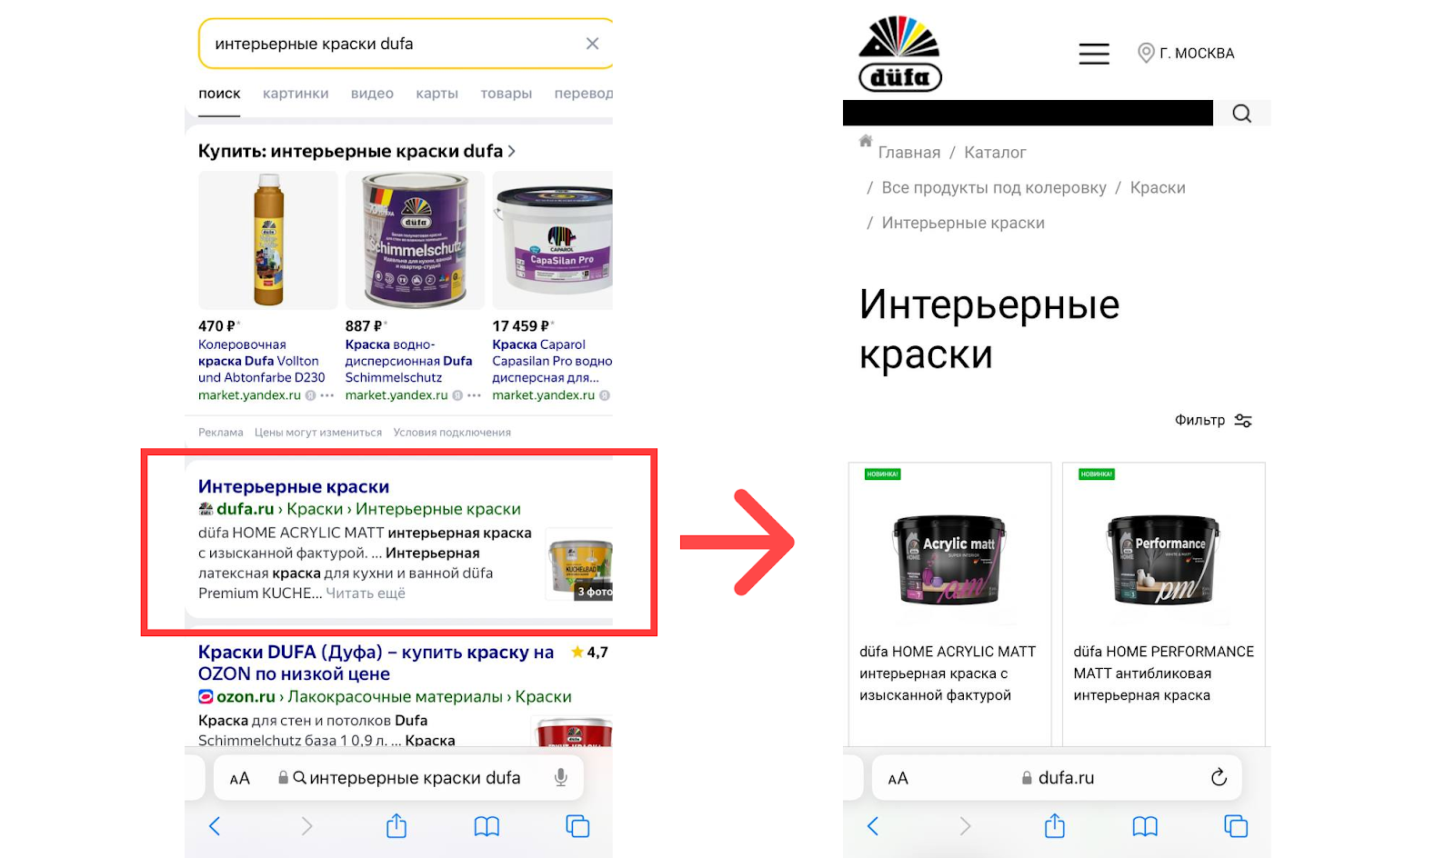Open the Фильтр filter options

[1213, 420]
